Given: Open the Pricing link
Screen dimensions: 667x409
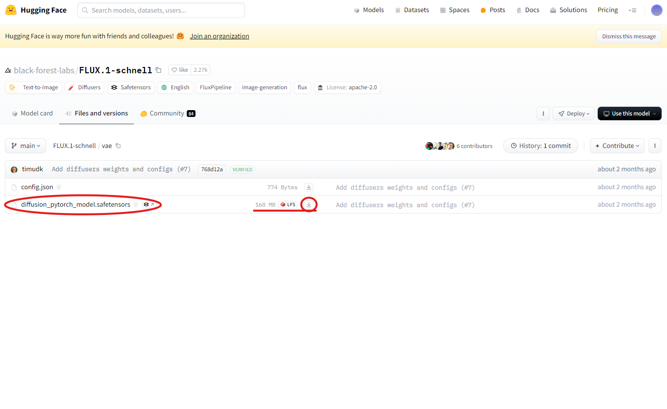Looking at the screenshot, I should tap(608, 10).
